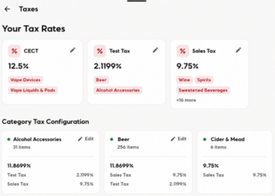Viewport: 275px width, 196px height.
Task: Select the Vape Devices tag
Action: pos(26,80)
